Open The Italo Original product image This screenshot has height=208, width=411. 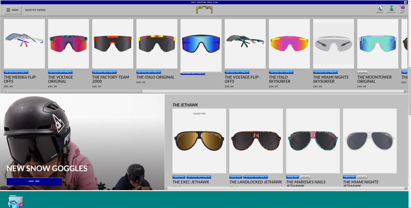pyautogui.click(x=157, y=44)
